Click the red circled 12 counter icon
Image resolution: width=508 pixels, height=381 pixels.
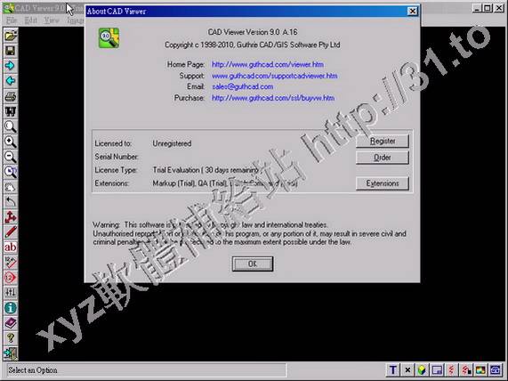tap(11, 278)
